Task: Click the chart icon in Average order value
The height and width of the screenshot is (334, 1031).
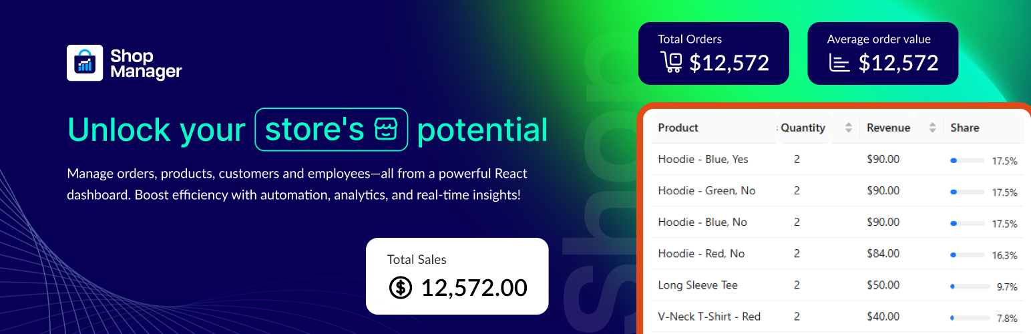Action: 840,63
